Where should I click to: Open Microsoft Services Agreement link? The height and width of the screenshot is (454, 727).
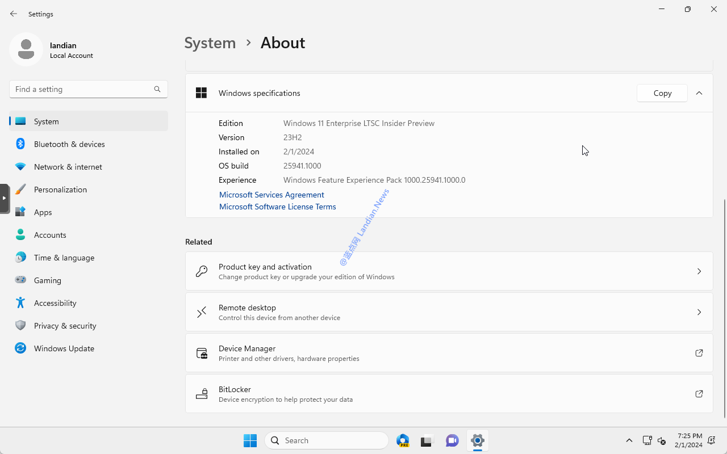271,195
